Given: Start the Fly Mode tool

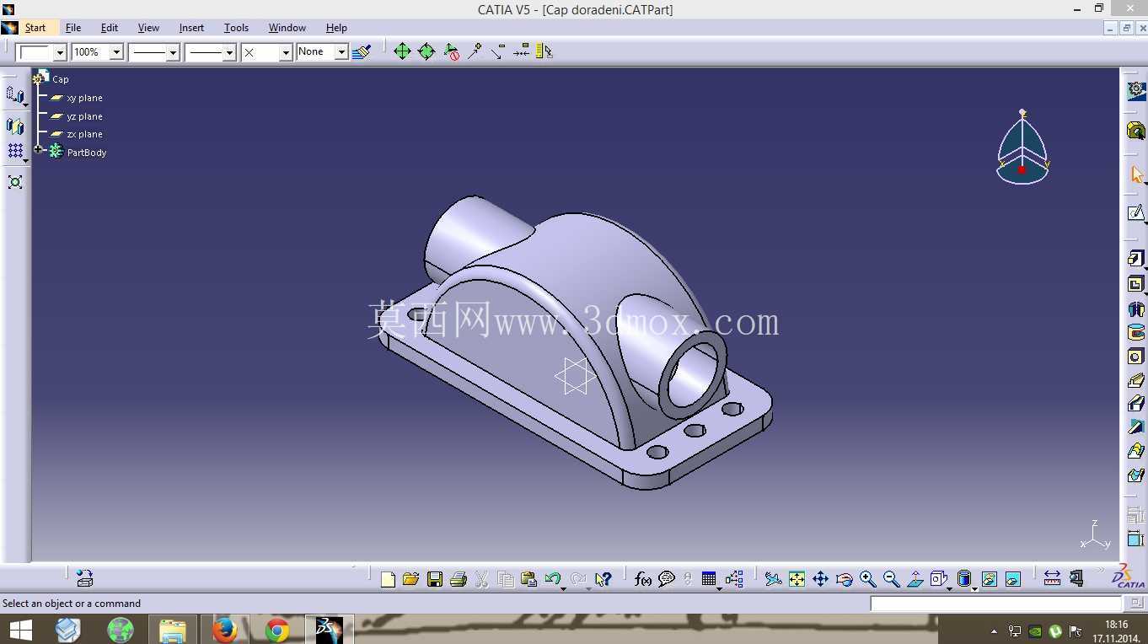Looking at the screenshot, I should [x=773, y=579].
